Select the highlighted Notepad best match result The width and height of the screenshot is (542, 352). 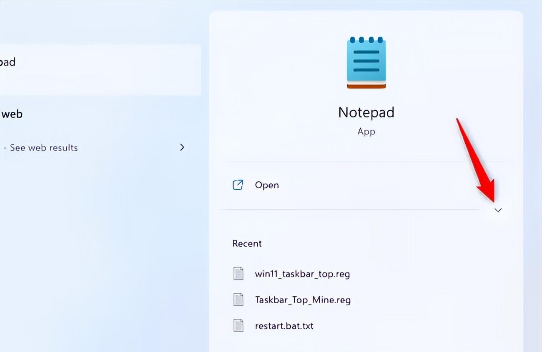tap(100, 70)
